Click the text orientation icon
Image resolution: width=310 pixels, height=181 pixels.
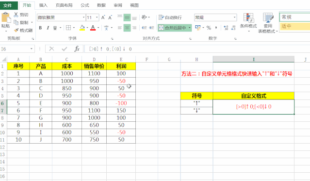pos(144,17)
